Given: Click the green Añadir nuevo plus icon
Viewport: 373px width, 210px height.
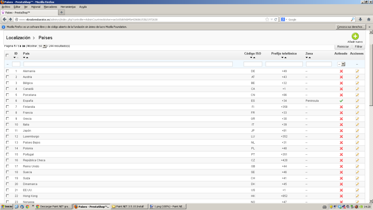Looking at the screenshot, I should 355,36.
